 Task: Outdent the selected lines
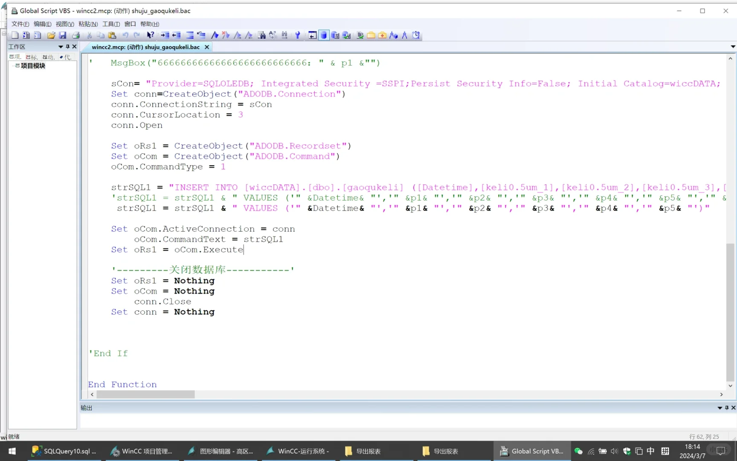point(177,35)
